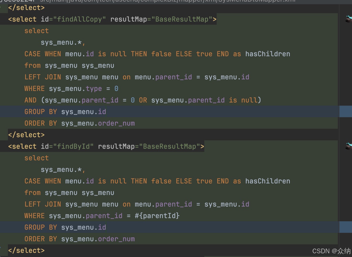Click the hasChildren alias in findAllCopy query

(268, 54)
